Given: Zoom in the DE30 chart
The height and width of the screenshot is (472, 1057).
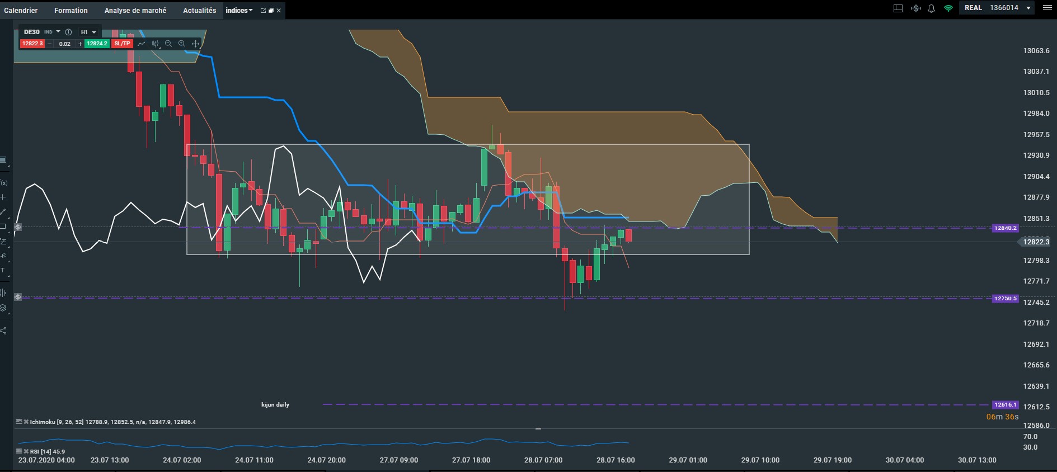Looking at the screenshot, I should pyautogui.click(x=182, y=44).
